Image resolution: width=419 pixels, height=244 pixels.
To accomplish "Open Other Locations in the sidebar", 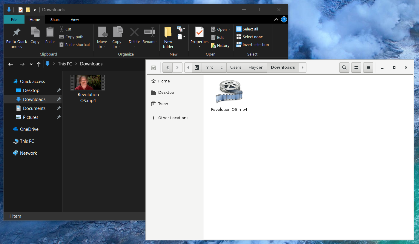I will coord(173,118).
